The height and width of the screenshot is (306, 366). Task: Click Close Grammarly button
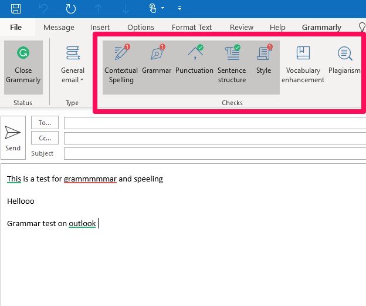pyautogui.click(x=23, y=68)
